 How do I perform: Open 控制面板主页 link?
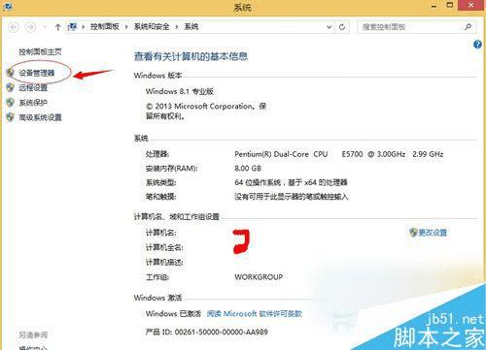coord(40,51)
